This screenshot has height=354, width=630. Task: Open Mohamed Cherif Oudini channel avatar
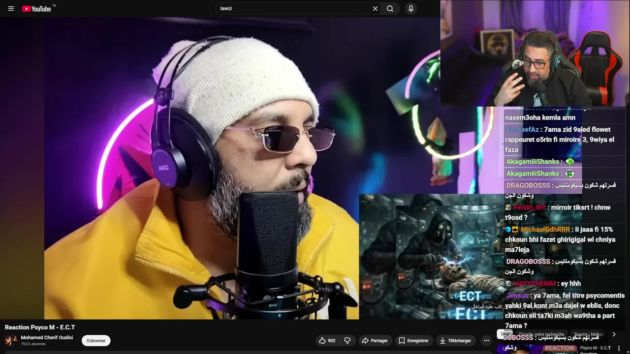[11, 340]
